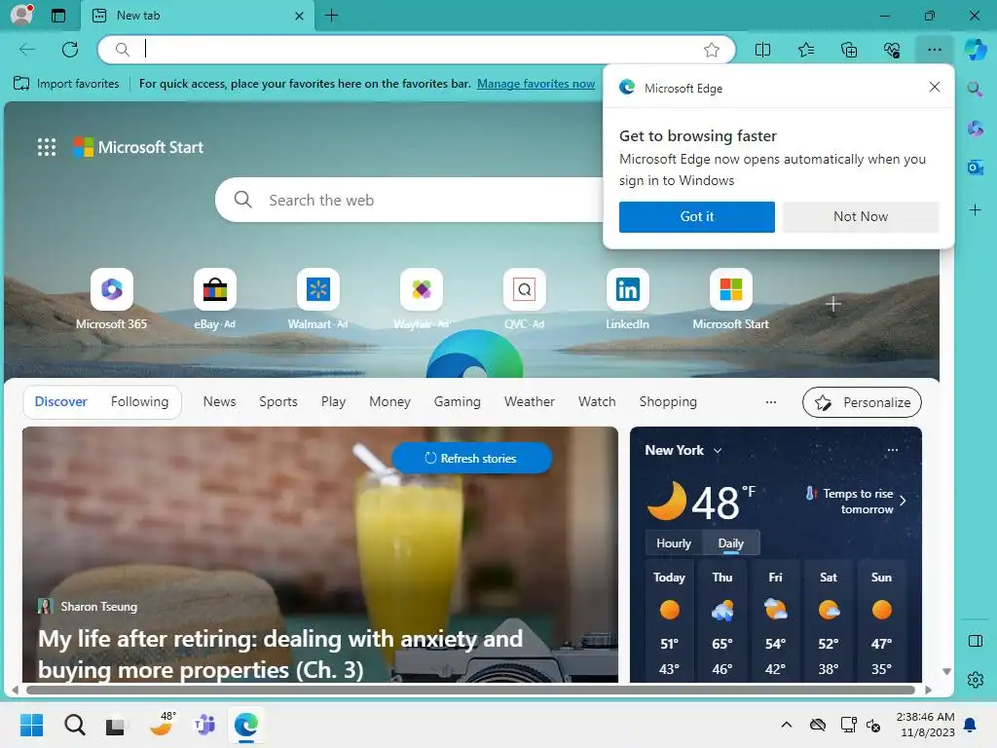
Task: Switch to the Following tab
Action: pyautogui.click(x=139, y=402)
